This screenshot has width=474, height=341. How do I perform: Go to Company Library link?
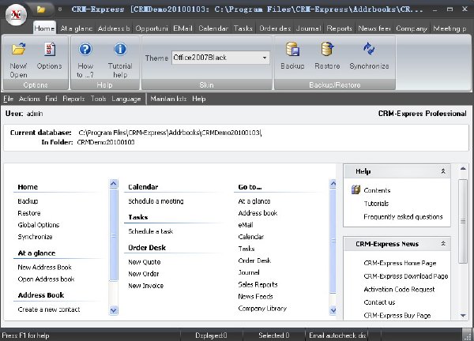pyautogui.click(x=262, y=308)
